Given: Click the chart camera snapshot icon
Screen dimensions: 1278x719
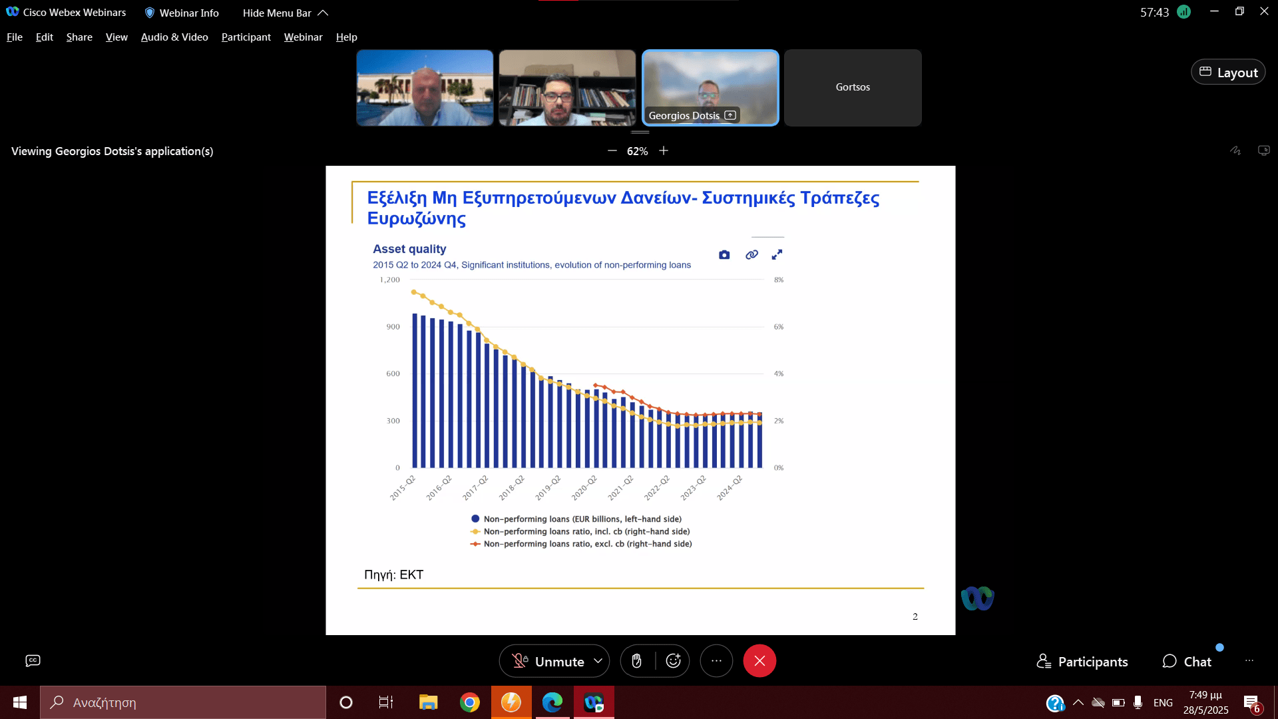Looking at the screenshot, I should 724,255.
